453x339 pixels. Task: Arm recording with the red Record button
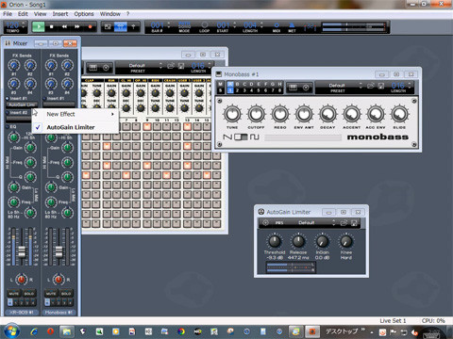click(x=90, y=26)
